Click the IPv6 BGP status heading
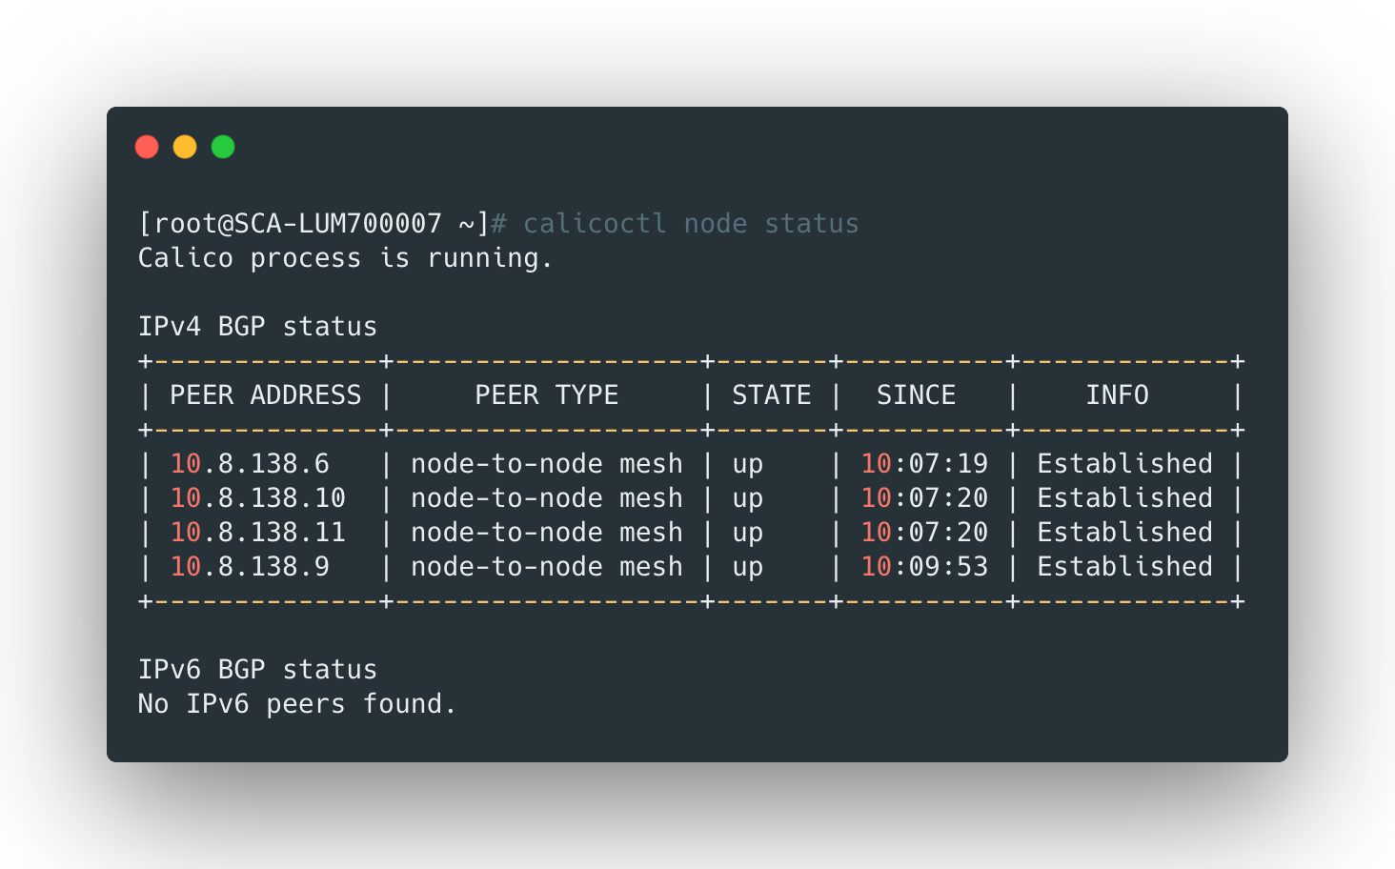 [257, 670]
